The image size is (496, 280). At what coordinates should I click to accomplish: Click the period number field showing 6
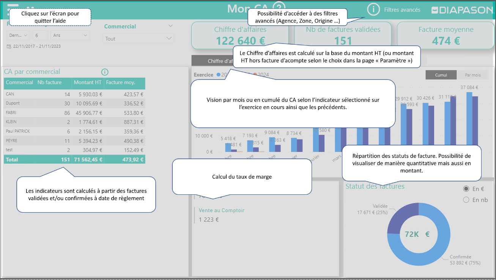pos(40,35)
